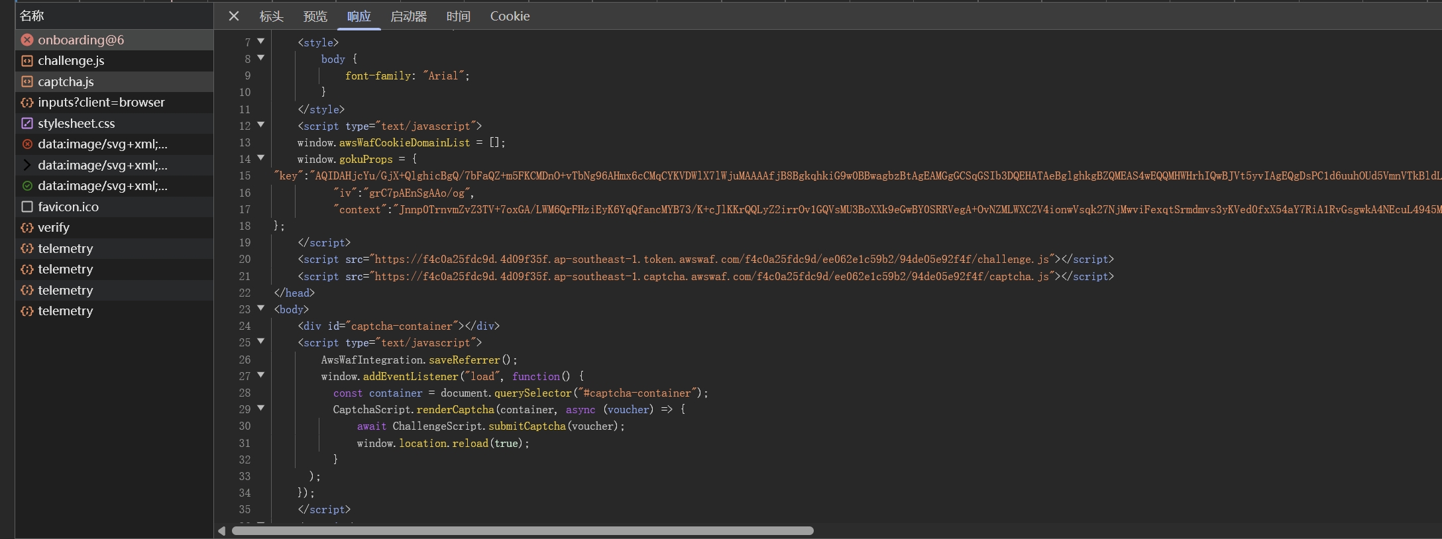Close the request details pane
Image resolution: width=1442 pixels, height=539 pixels.
click(x=234, y=16)
